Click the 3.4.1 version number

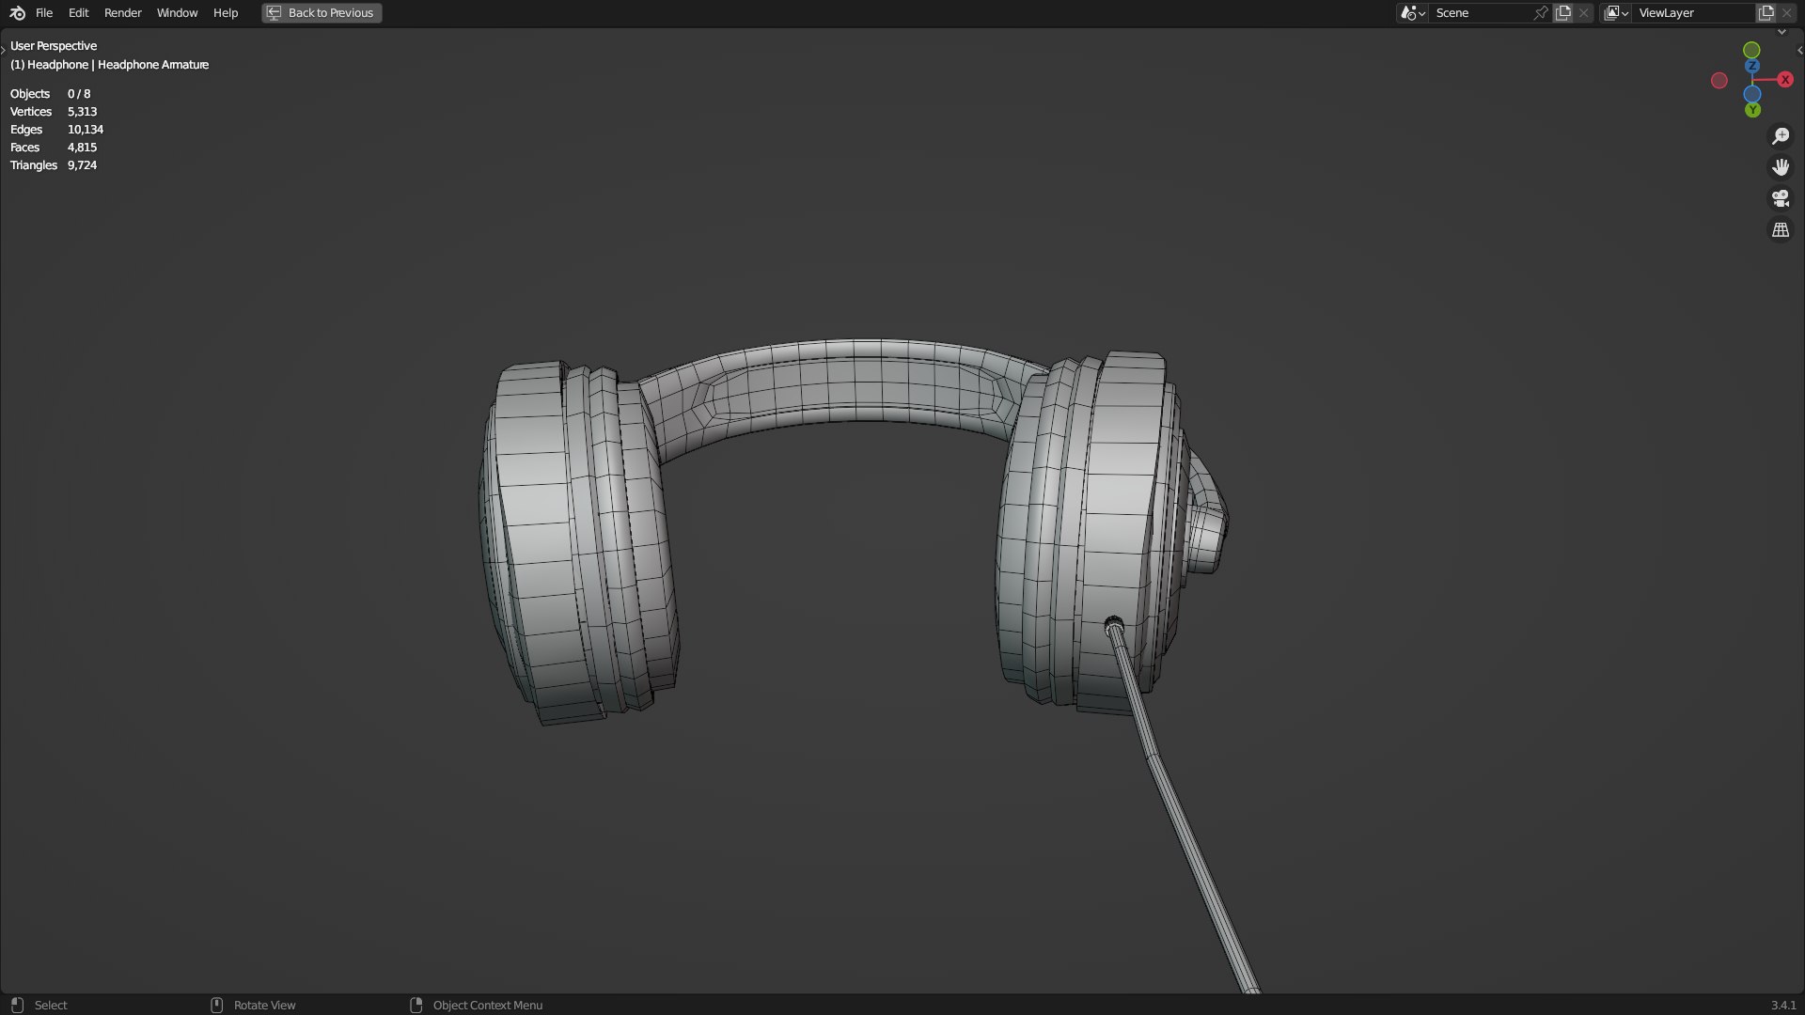(x=1783, y=1006)
